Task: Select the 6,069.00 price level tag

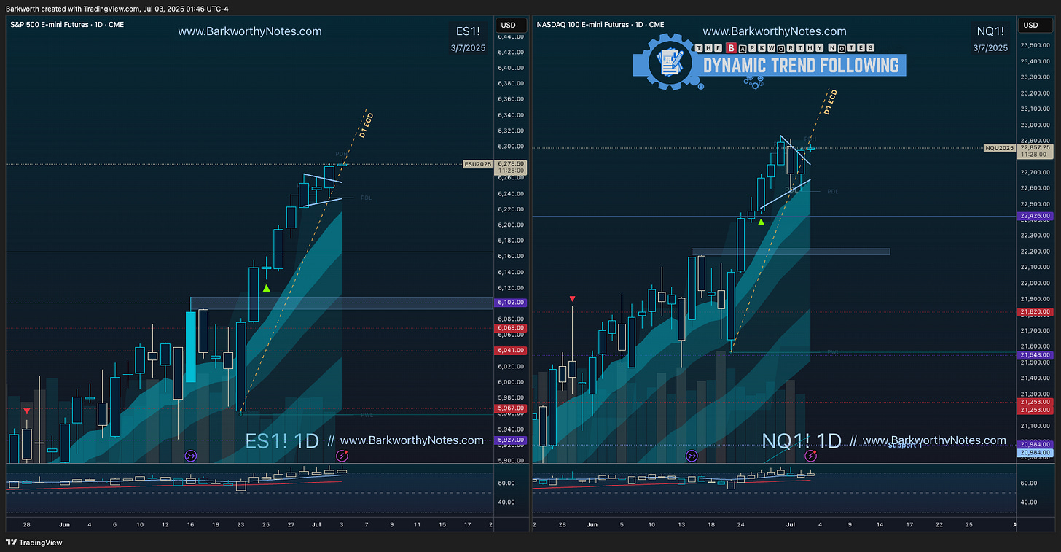Action: point(511,328)
